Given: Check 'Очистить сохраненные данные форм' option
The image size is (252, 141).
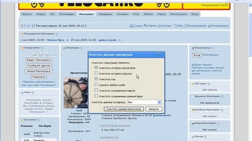Looking at the screenshot, I should pos(96,96).
